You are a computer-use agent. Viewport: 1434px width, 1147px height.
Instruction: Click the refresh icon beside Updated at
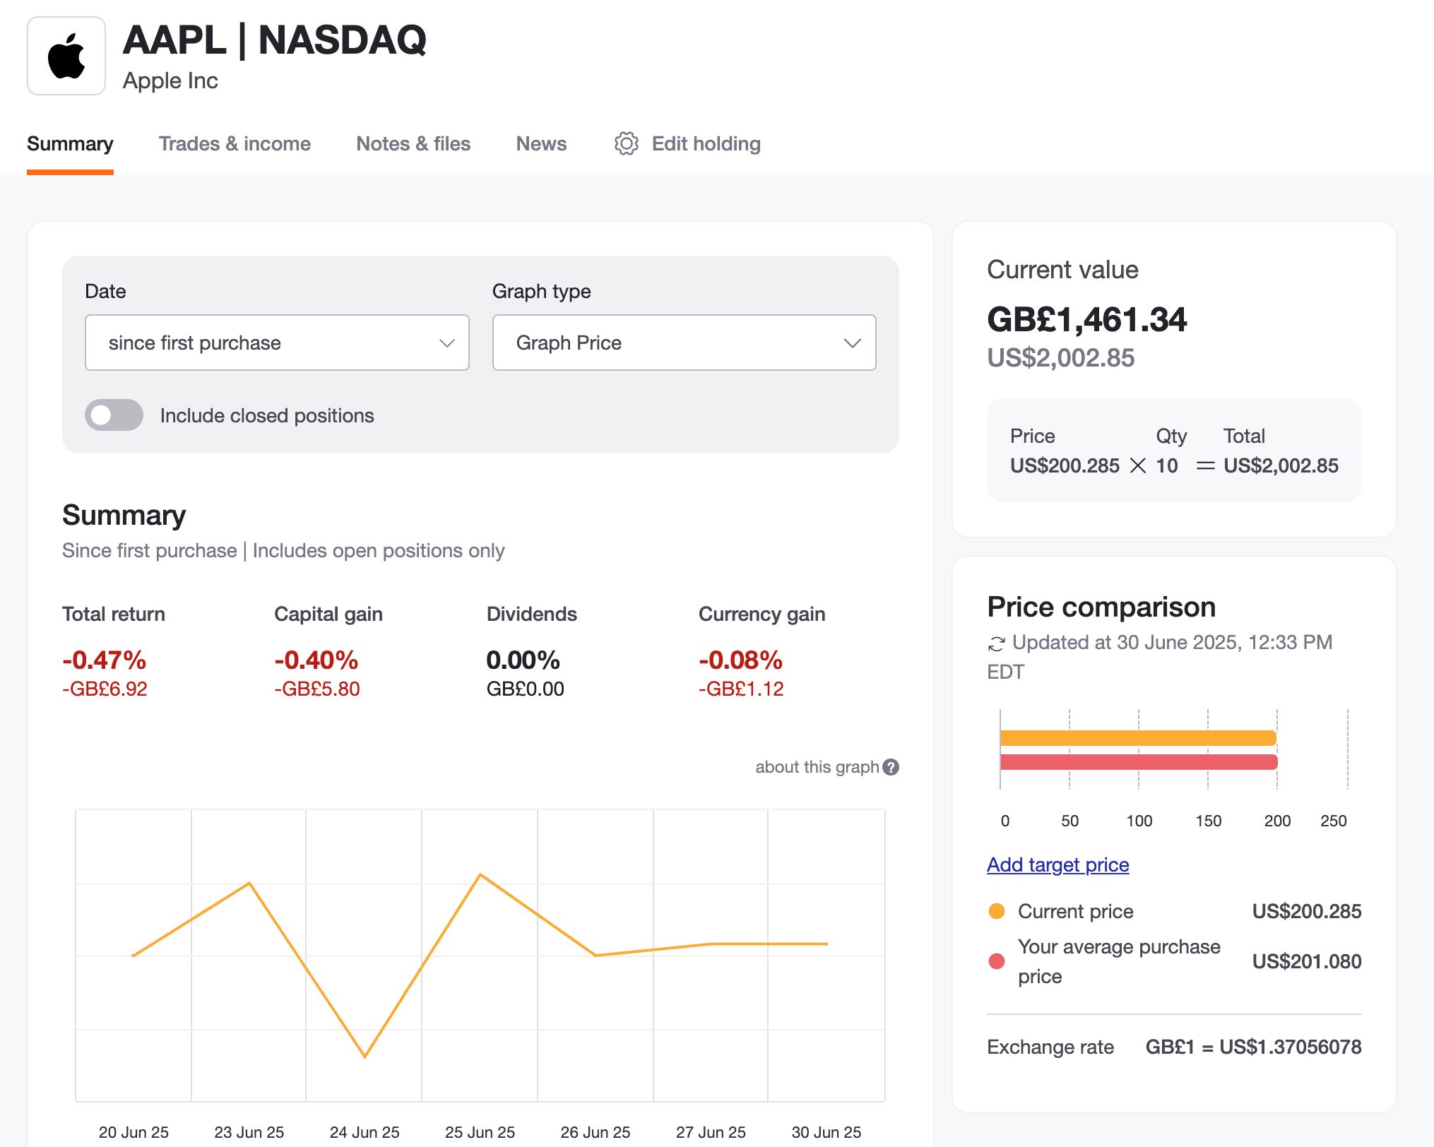coord(996,643)
